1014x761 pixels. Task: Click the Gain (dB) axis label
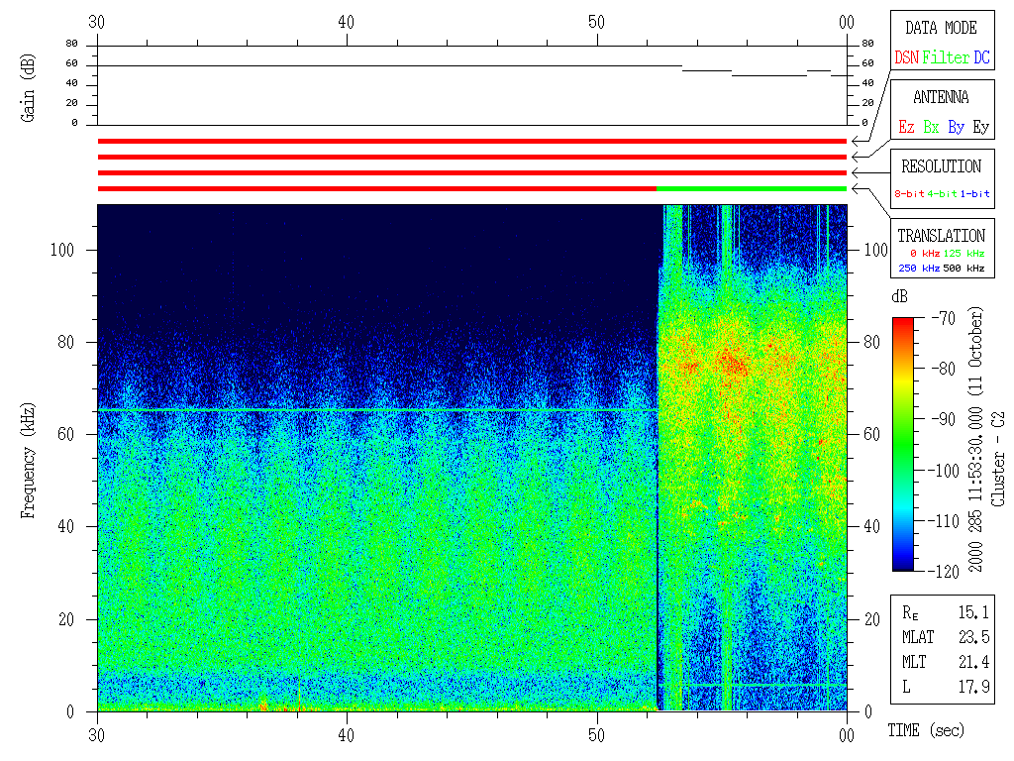click(28, 86)
